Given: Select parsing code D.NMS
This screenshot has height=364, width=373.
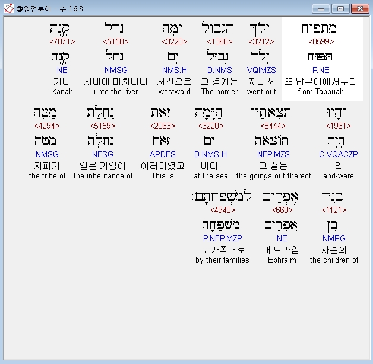Looking at the screenshot, I should click(219, 70).
